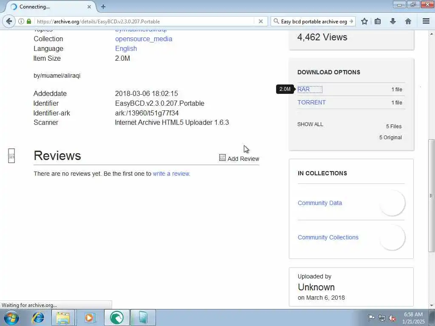Download the RAR file option
Screen dimensions: 435x326
303,89
